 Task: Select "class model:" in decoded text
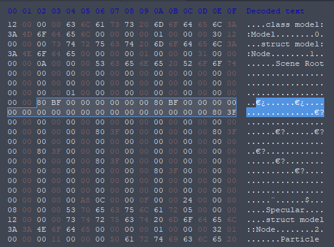click(x=295, y=24)
